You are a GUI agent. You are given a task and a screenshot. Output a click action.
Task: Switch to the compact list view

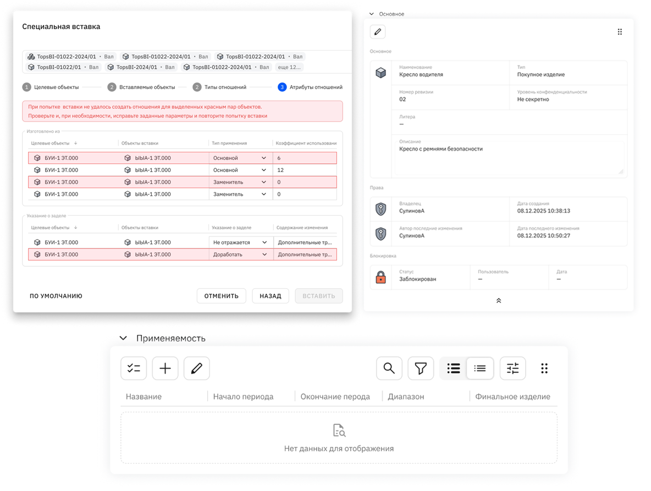coord(480,368)
